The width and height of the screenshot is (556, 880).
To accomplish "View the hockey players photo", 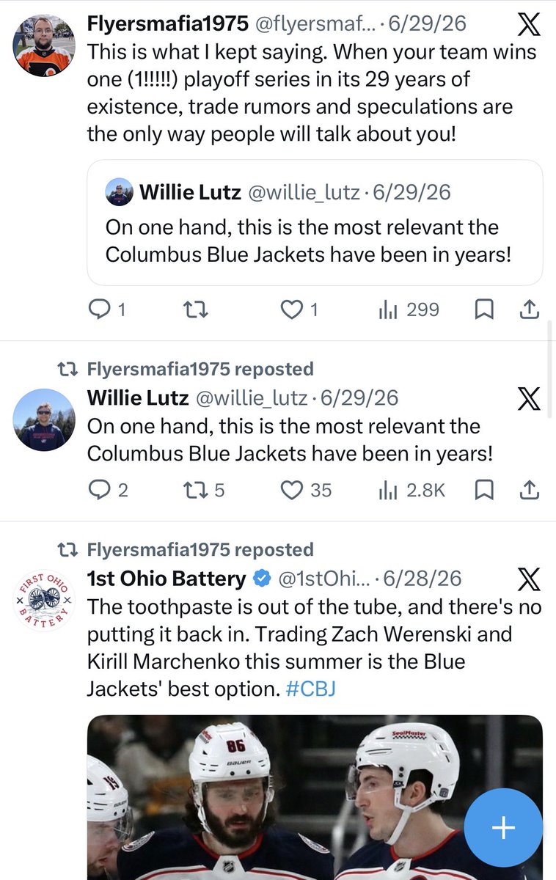I will point(315,797).
